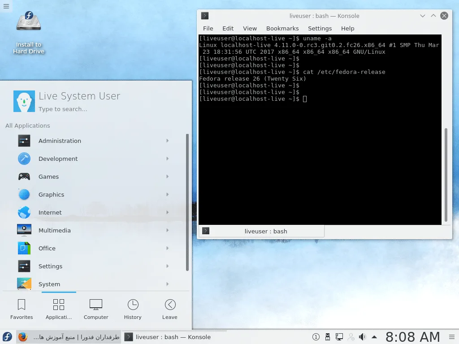459x344 pixels.
Task: Click the disabled user tray icon
Action: click(351, 337)
